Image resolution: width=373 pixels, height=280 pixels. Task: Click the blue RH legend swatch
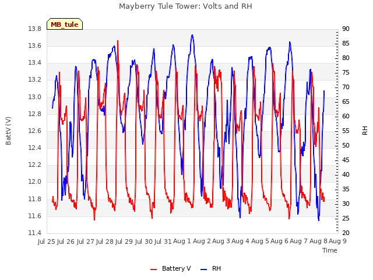pos(204,269)
